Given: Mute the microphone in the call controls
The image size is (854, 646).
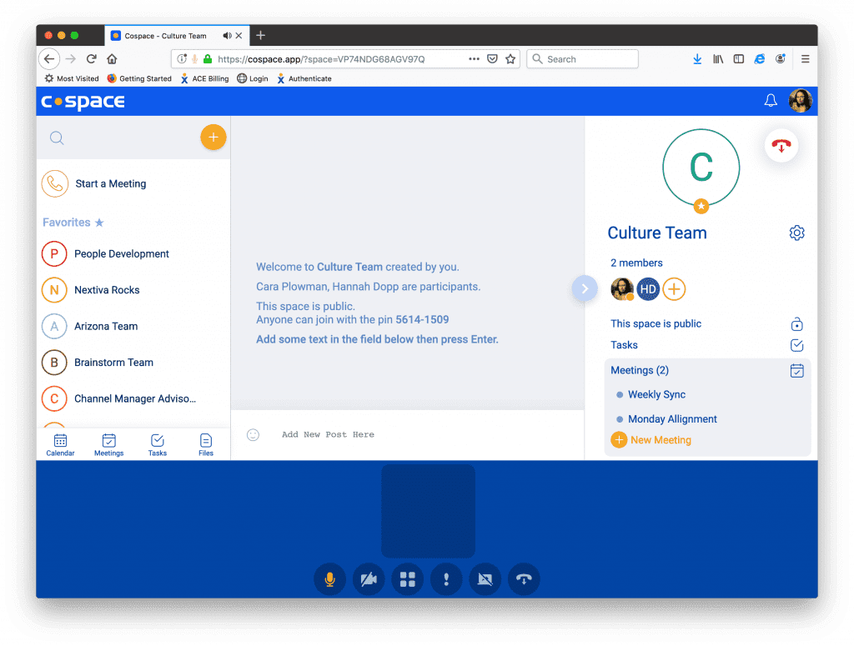Looking at the screenshot, I should (329, 579).
